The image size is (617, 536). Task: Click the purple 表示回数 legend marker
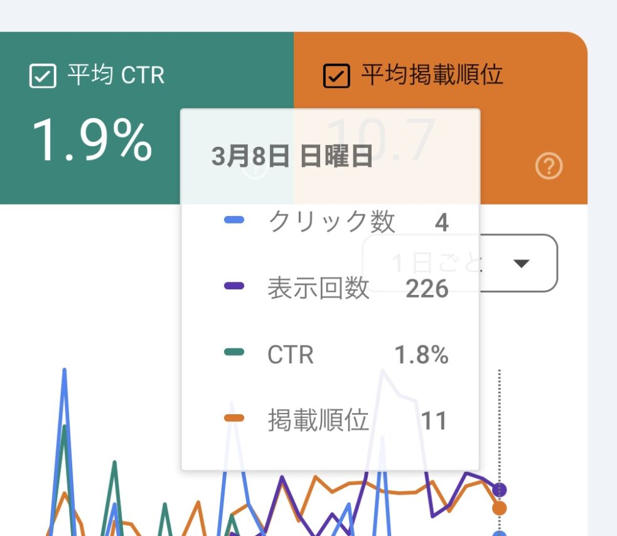coord(234,286)
